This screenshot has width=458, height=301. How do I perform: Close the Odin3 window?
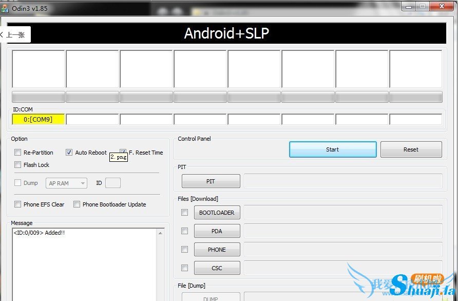[x=442, y=6]
